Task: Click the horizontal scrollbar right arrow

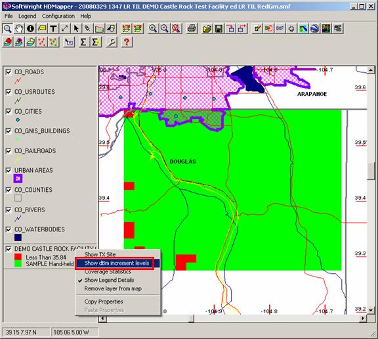Action: 363,319
